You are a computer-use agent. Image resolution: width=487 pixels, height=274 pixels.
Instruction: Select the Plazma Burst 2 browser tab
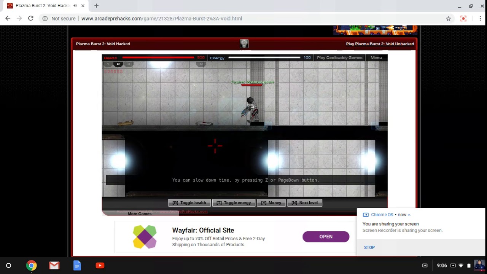(46, 6)
